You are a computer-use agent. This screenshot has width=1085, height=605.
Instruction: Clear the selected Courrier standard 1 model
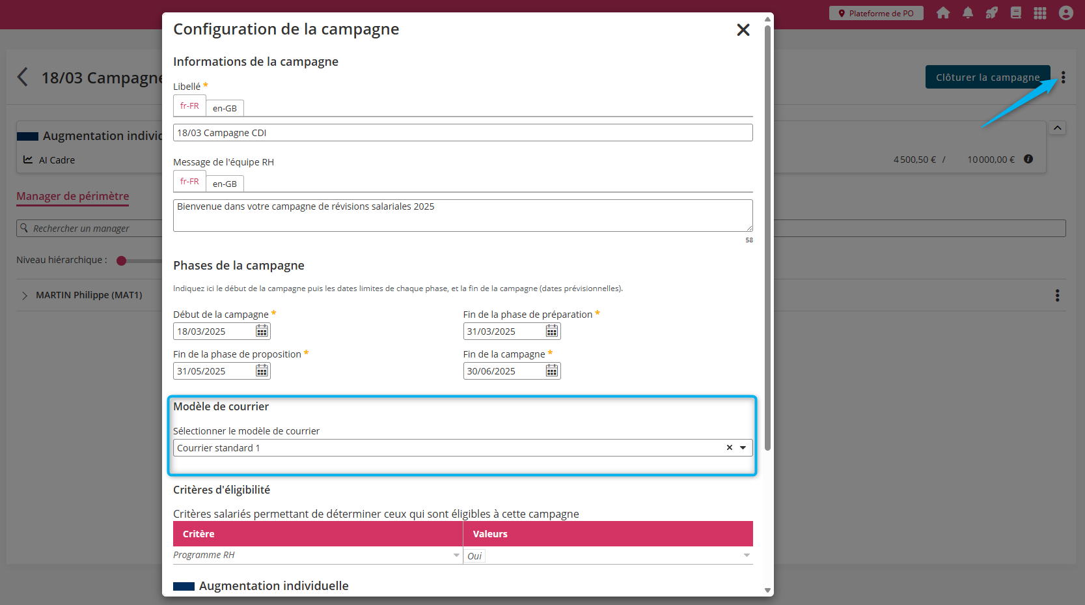730,447
